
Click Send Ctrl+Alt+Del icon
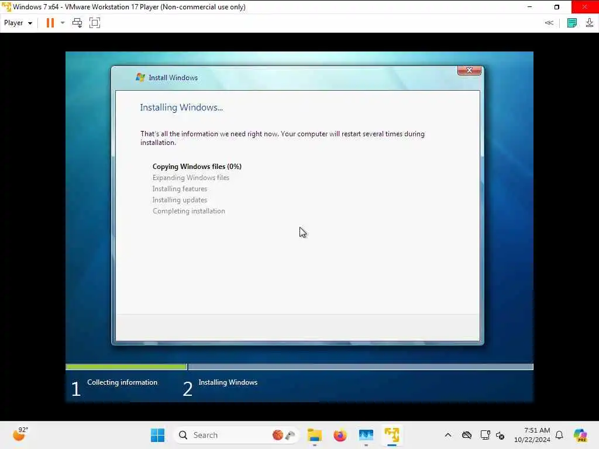click(77, 23)
